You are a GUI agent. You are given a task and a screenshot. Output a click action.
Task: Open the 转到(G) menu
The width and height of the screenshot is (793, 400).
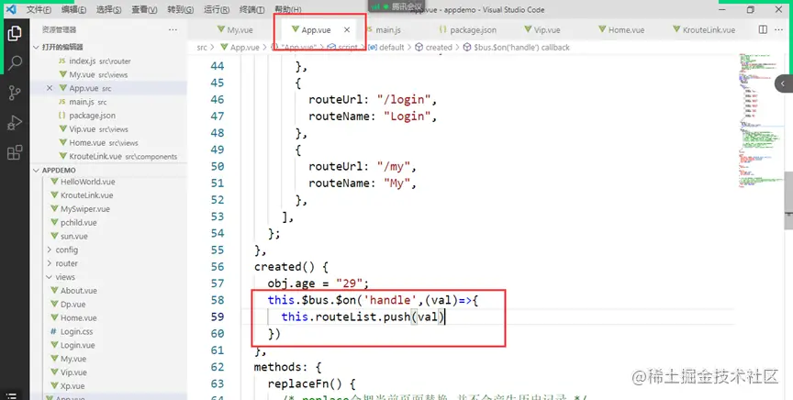coord(181,9)
